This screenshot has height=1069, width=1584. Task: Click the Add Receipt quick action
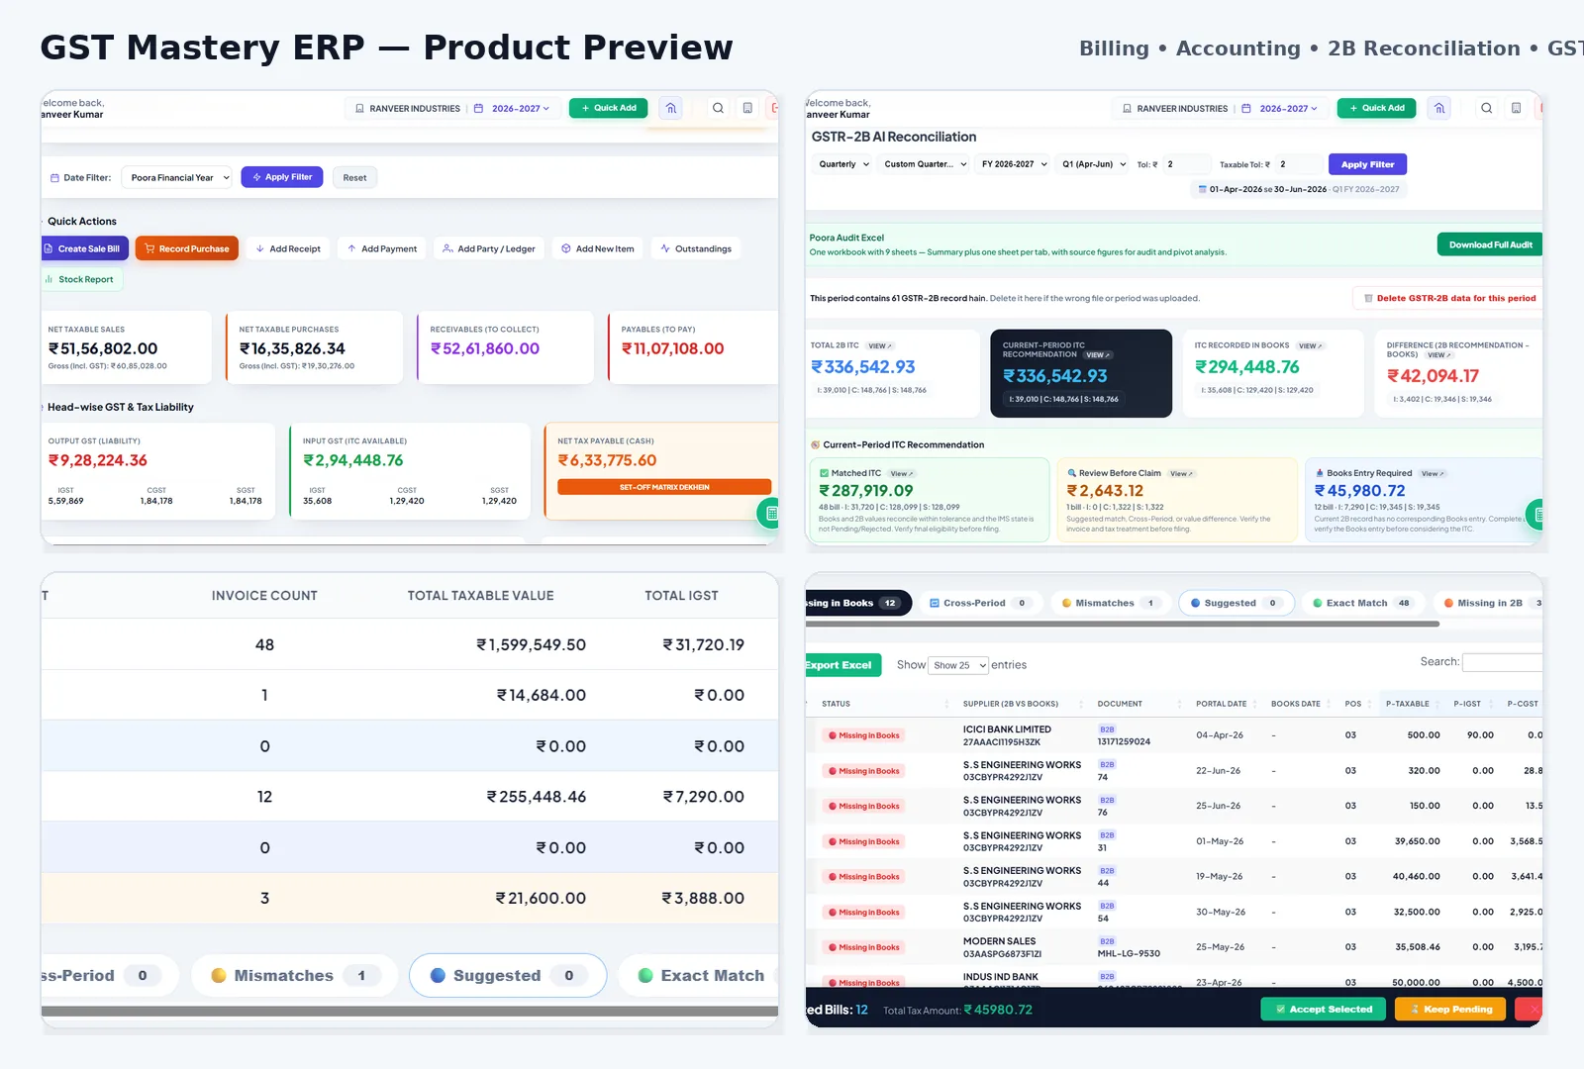[x=288, y=248]
